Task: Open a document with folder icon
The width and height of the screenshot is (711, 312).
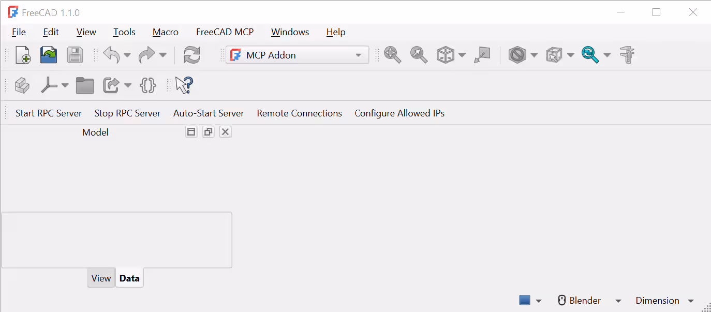Action: [49, 55]
